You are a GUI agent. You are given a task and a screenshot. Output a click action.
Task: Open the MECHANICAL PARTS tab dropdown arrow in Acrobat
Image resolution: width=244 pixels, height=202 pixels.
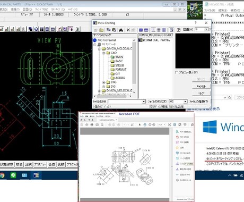pos(116,120)
